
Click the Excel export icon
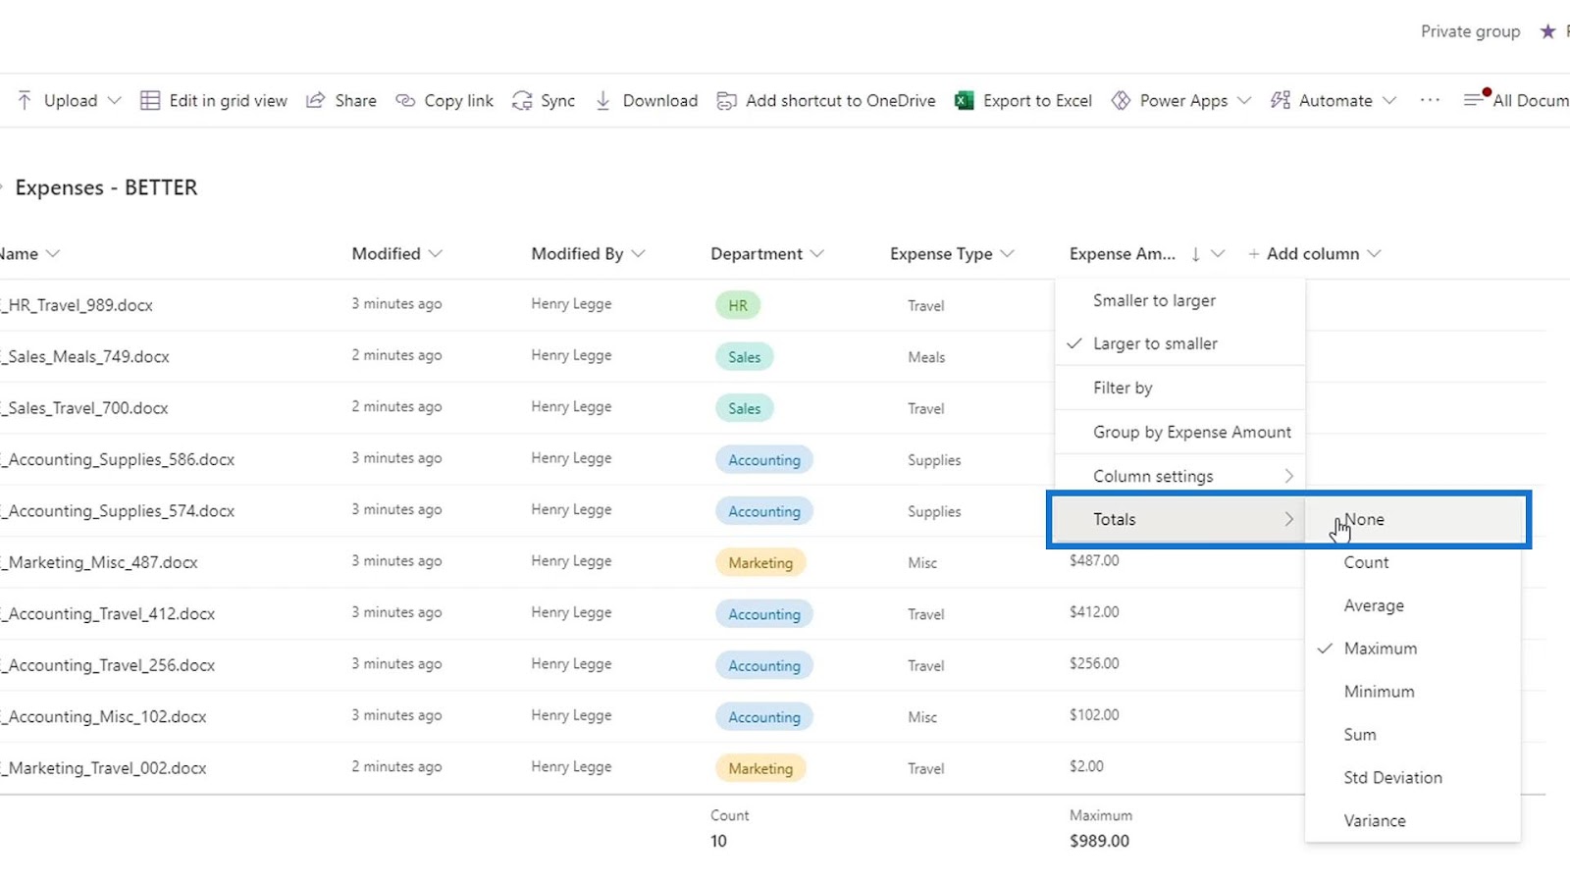[965, 100]
